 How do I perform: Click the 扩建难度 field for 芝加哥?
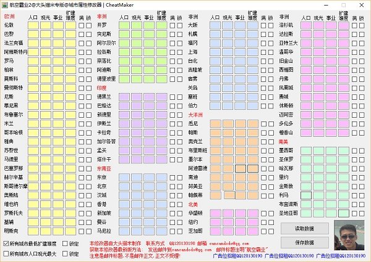(x=253, y=231)
